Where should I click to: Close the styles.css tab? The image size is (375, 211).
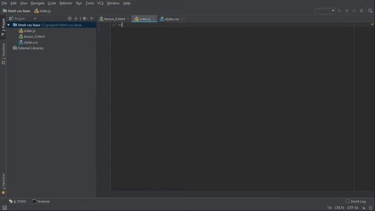pyautogui.click(x=182, y=19)
